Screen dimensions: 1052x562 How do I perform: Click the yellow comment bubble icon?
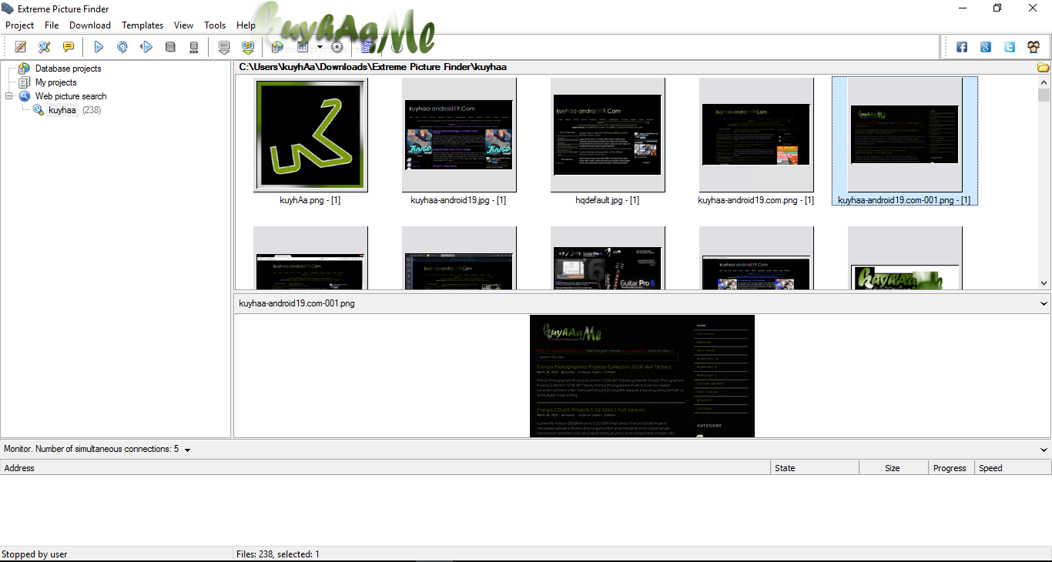tap(69, 47)
